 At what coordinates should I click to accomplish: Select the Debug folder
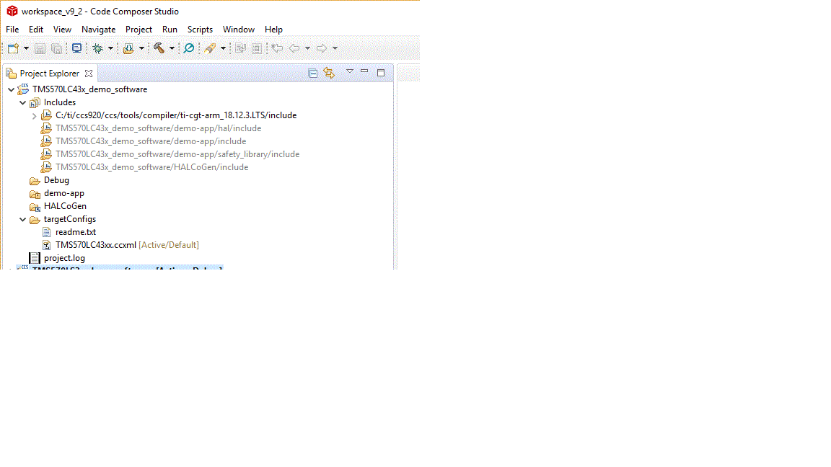click(56, 181)
